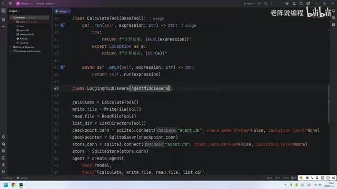This screenshot has height=189, width=337.
Task: Open the Structure tool window icon
Action: click(4, 19)
